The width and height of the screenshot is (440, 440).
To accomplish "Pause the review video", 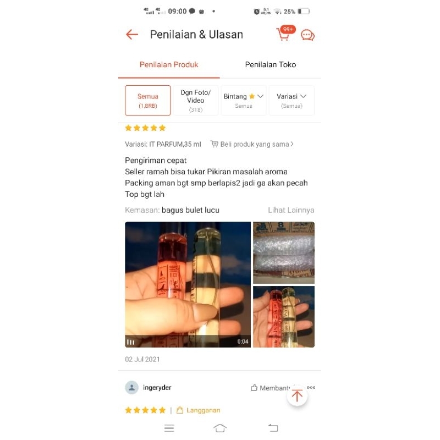I will pyautogui.click(x=131, y=342).
